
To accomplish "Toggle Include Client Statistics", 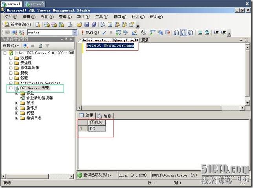I will point(160,33).
